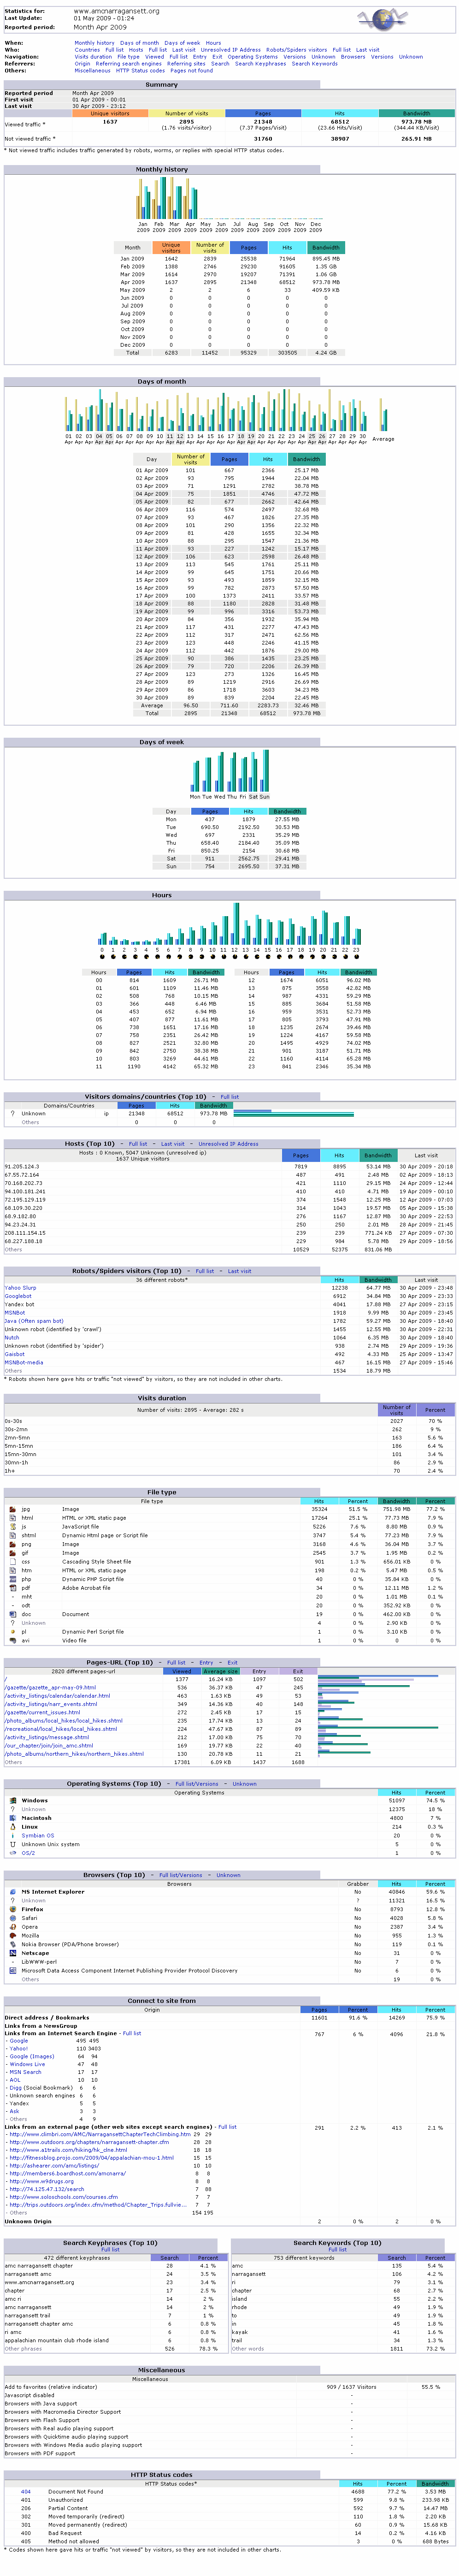Open Full list/Versions link for Browsers
This screenshot has width=459, height=2576.
[x=180, y=1875]
